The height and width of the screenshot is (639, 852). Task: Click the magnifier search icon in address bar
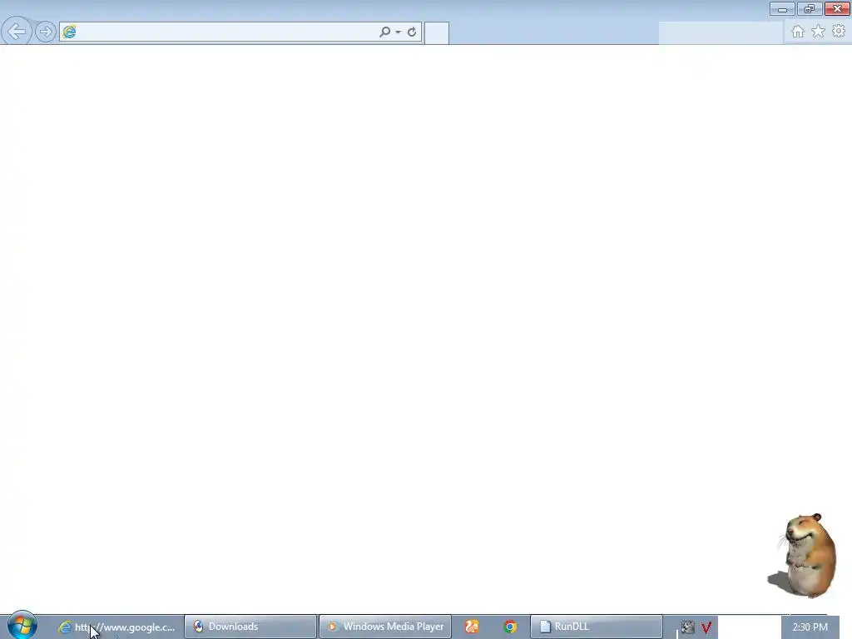pos(384,32)
